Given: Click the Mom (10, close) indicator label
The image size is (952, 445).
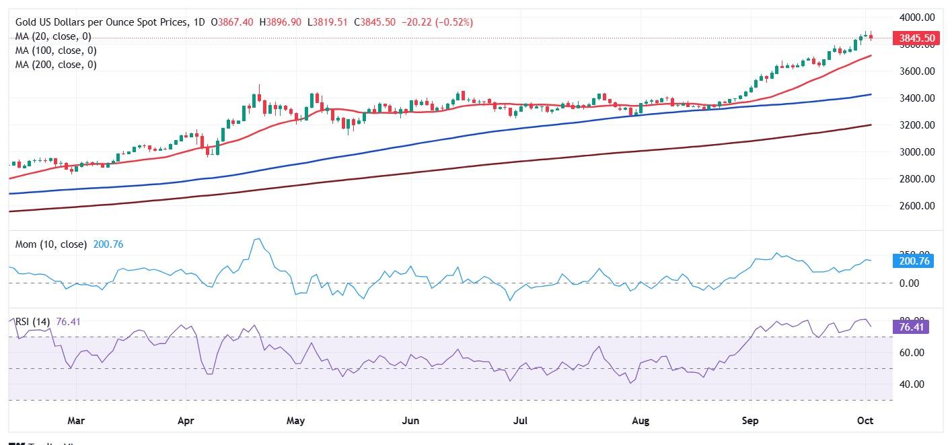Looking at the screenshot, I should 51,244.
